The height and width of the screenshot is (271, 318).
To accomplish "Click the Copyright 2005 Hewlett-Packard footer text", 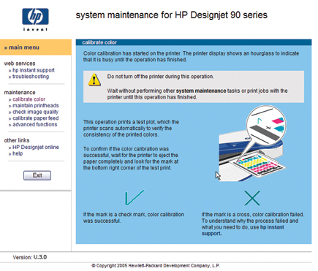I will pyautogui.click(x=156, y=265).
